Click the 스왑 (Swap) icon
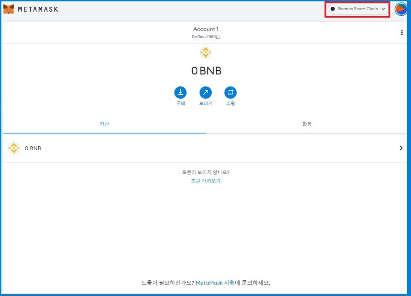 (x=231, y=92)
